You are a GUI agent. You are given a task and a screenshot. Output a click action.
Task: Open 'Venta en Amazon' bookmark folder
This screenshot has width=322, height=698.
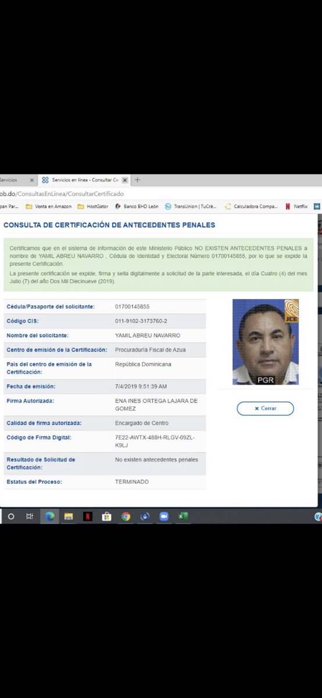tap(49, 206)
